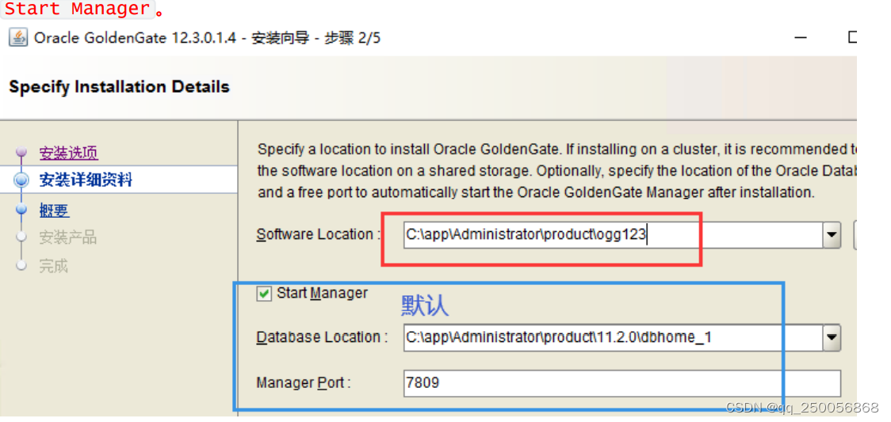Open the Software Location dropdown arrow
This screenshot has height=422, width=891.
click(832, 235)
